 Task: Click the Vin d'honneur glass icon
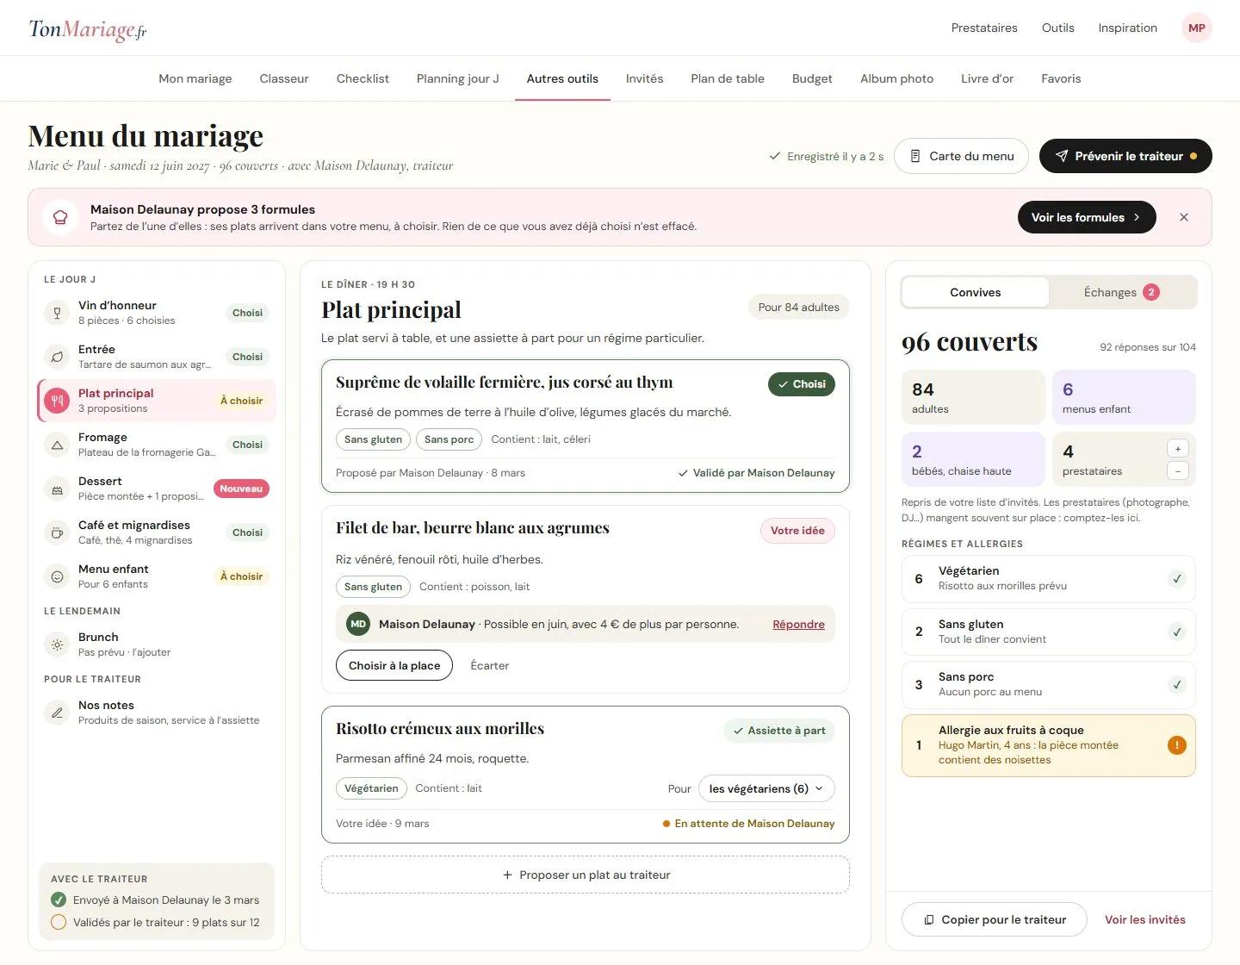pyautogui.click(x=57, y=313)
